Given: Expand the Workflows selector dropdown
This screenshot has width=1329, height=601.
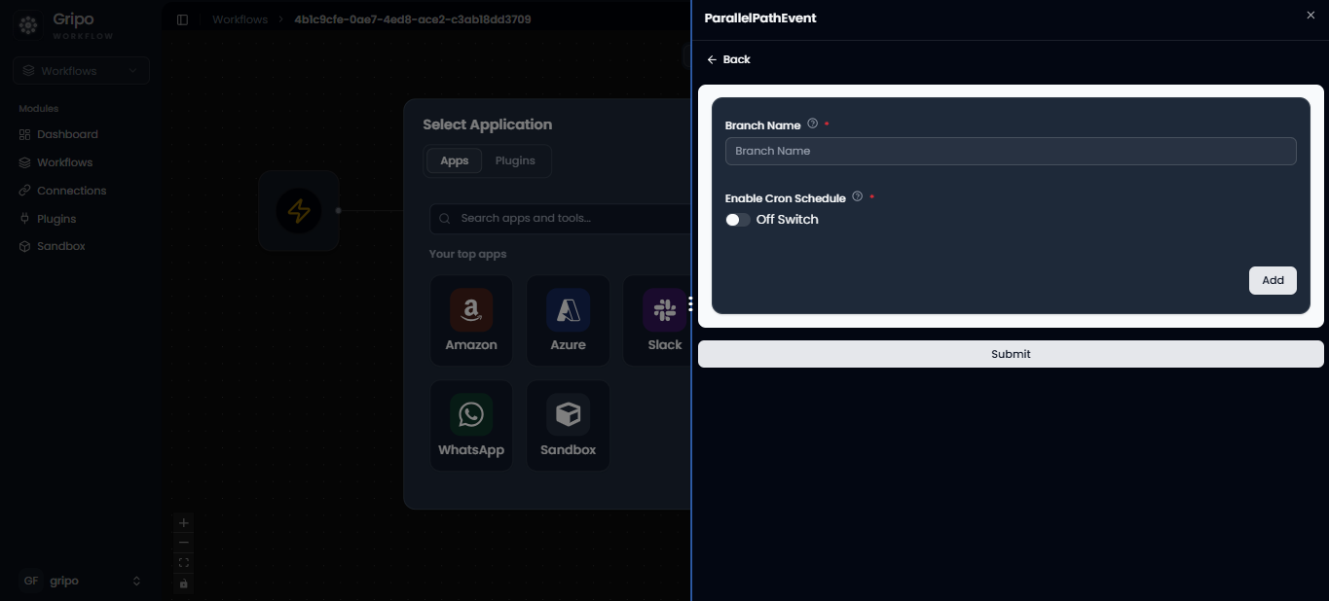Looking at the screenshot, I should click(82, 71).
